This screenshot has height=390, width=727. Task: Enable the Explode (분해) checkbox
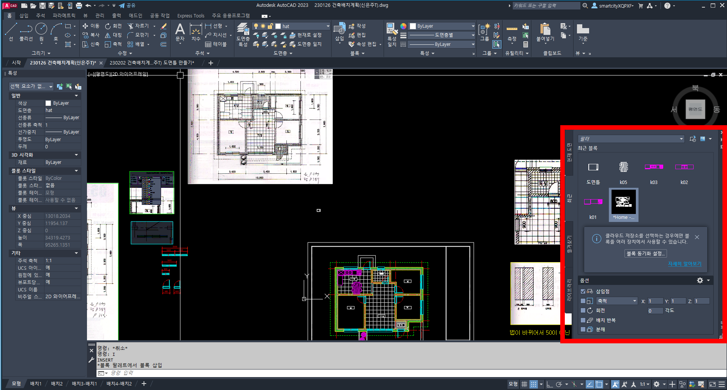(583, 329)
